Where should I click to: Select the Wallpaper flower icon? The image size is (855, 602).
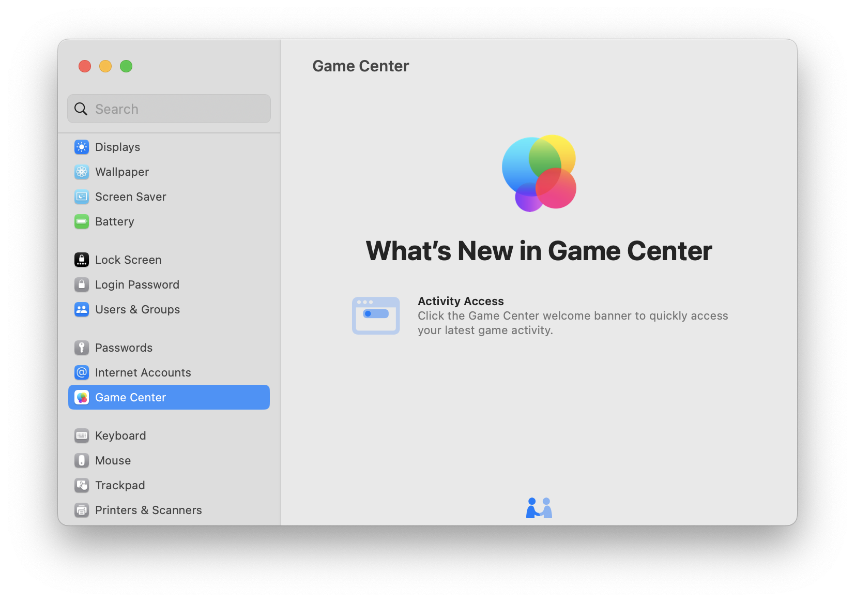pos(82,172)
